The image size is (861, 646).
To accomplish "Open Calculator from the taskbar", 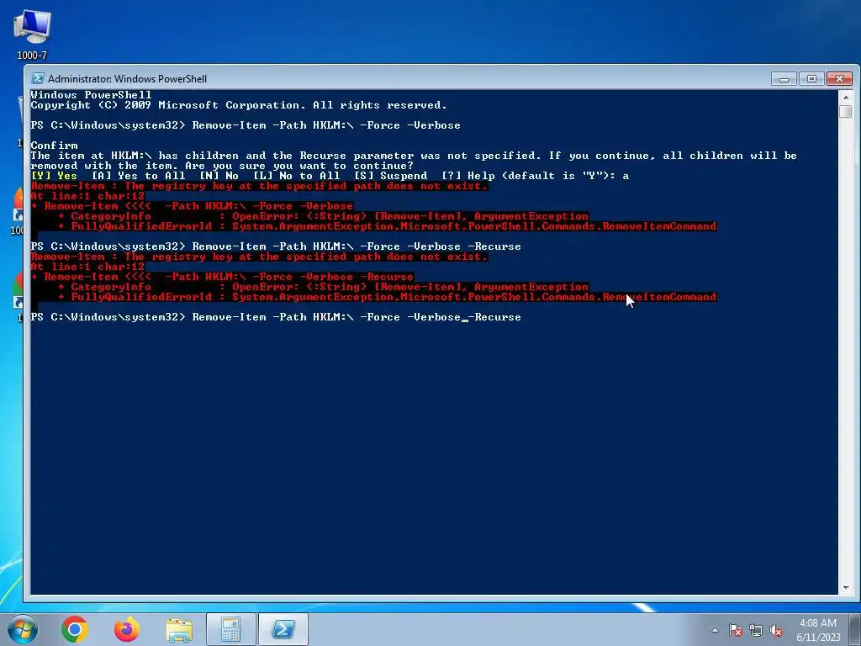I will click(230, 629).
